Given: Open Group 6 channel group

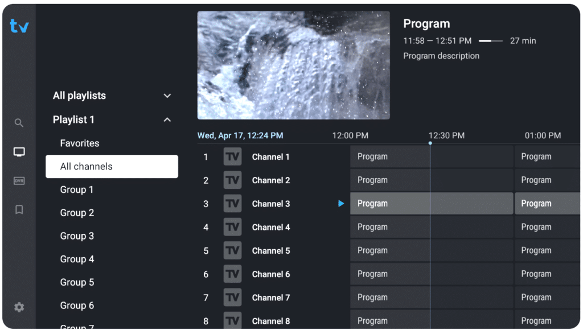Looking at the screenshot, I should point(77,306).
